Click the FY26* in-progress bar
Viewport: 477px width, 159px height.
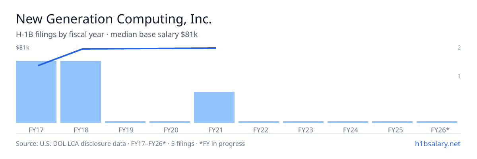[x=437, y=122]
